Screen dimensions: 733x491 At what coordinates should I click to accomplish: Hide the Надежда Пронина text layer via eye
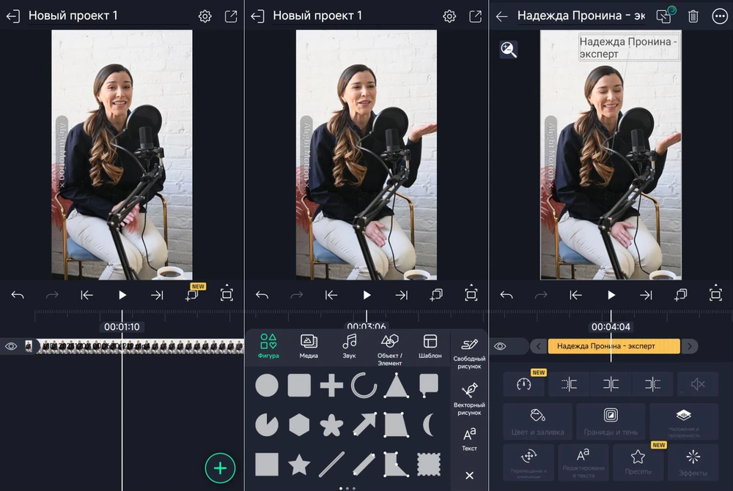500,346
